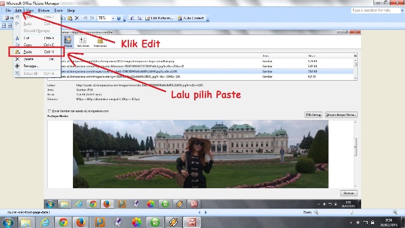
Task: Open the Picture menu
Action: click(44, 11)
